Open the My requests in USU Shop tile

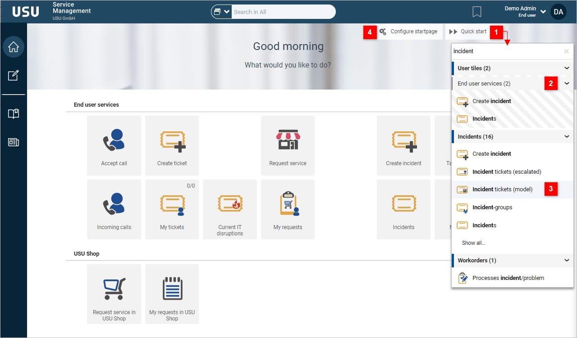point(172,294)
